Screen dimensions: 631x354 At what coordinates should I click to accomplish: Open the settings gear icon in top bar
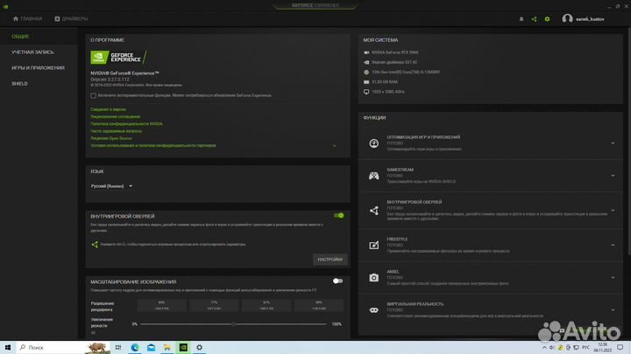pyautogui.click(x=547, y=19)
